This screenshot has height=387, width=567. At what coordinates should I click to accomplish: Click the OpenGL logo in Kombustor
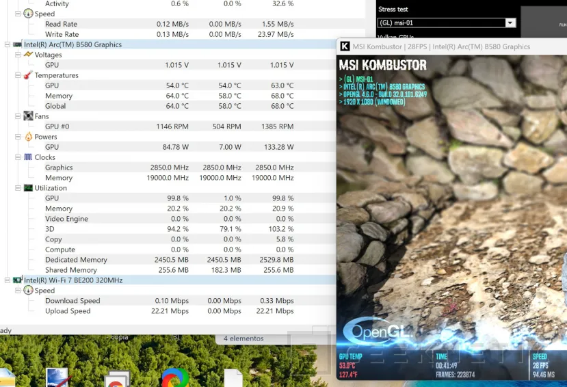[x=376, y=331]
